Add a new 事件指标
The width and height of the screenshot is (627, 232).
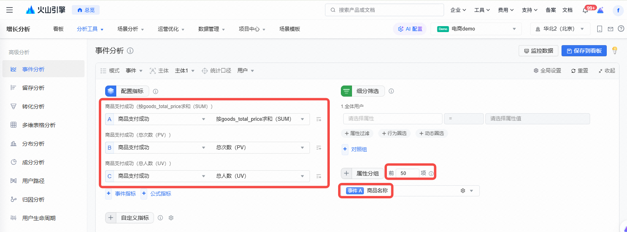click(x=121, y=194)
